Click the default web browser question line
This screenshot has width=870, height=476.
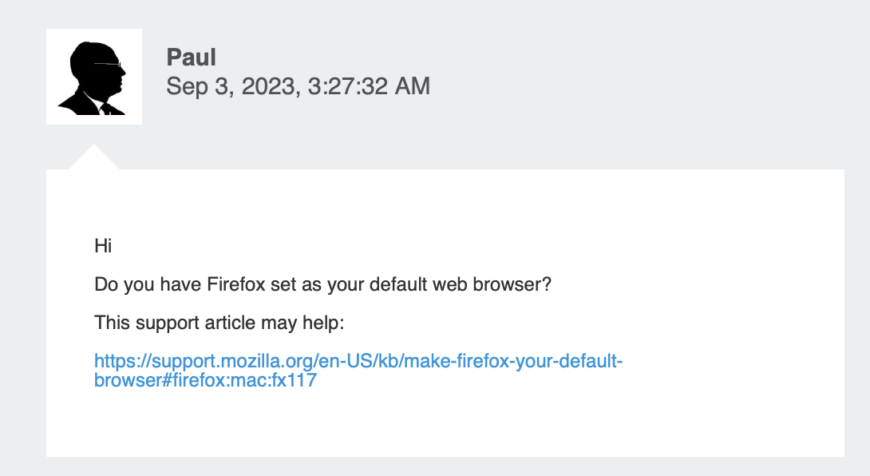tap(322, 284)
